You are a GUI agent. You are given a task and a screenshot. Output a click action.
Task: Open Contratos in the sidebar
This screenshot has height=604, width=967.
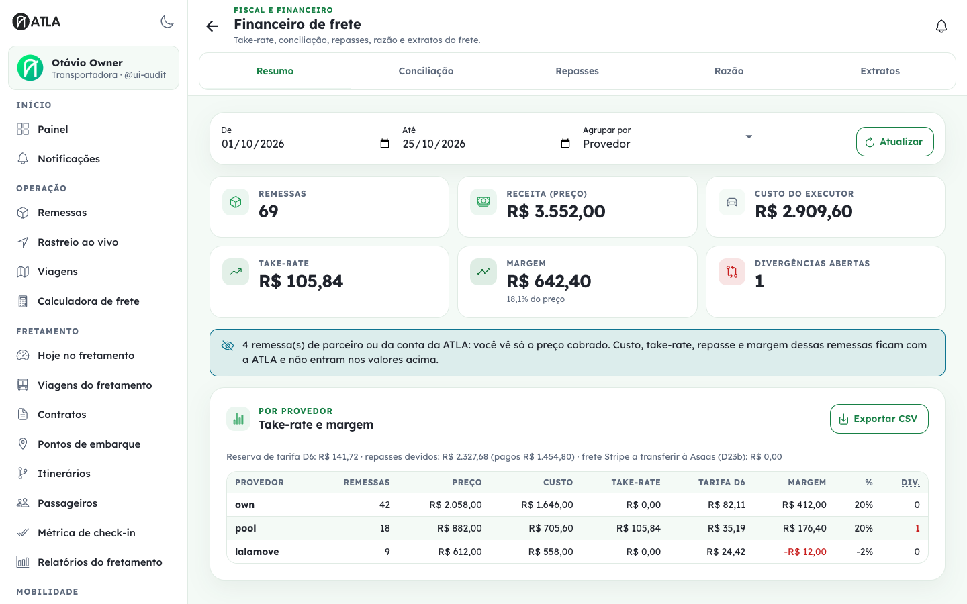tap(93, 415)
